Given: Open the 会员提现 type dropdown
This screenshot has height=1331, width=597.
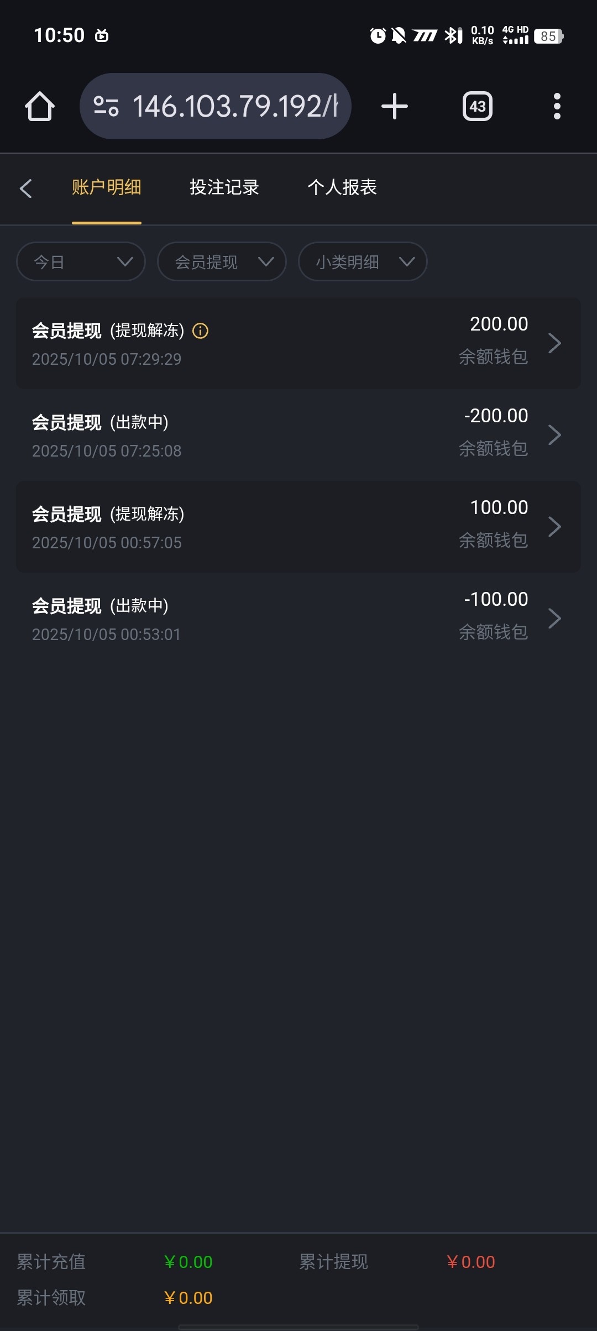Looking at the screenshot, I should pyautogui.click(x=222, y=261).
